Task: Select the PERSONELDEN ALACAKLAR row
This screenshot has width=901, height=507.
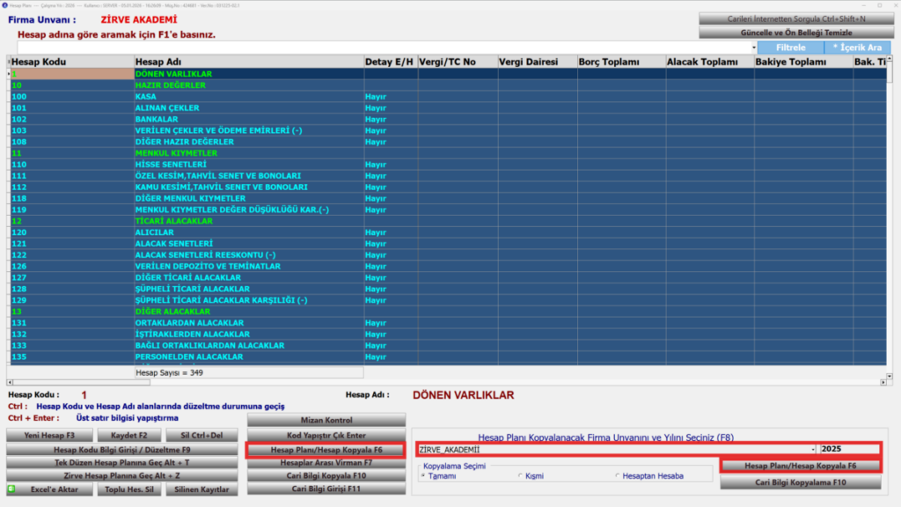Action: click(x=448, y=357)
